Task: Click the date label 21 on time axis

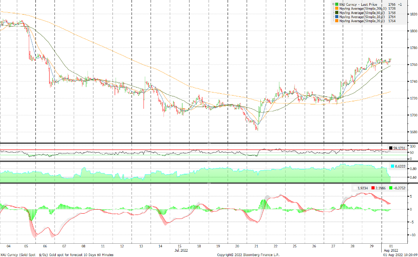Action: [256, 246]
